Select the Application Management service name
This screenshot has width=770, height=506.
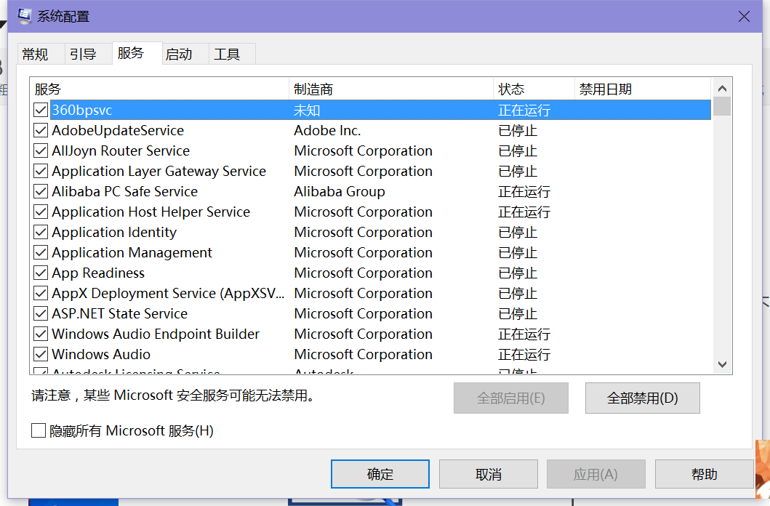pos(132,253)
